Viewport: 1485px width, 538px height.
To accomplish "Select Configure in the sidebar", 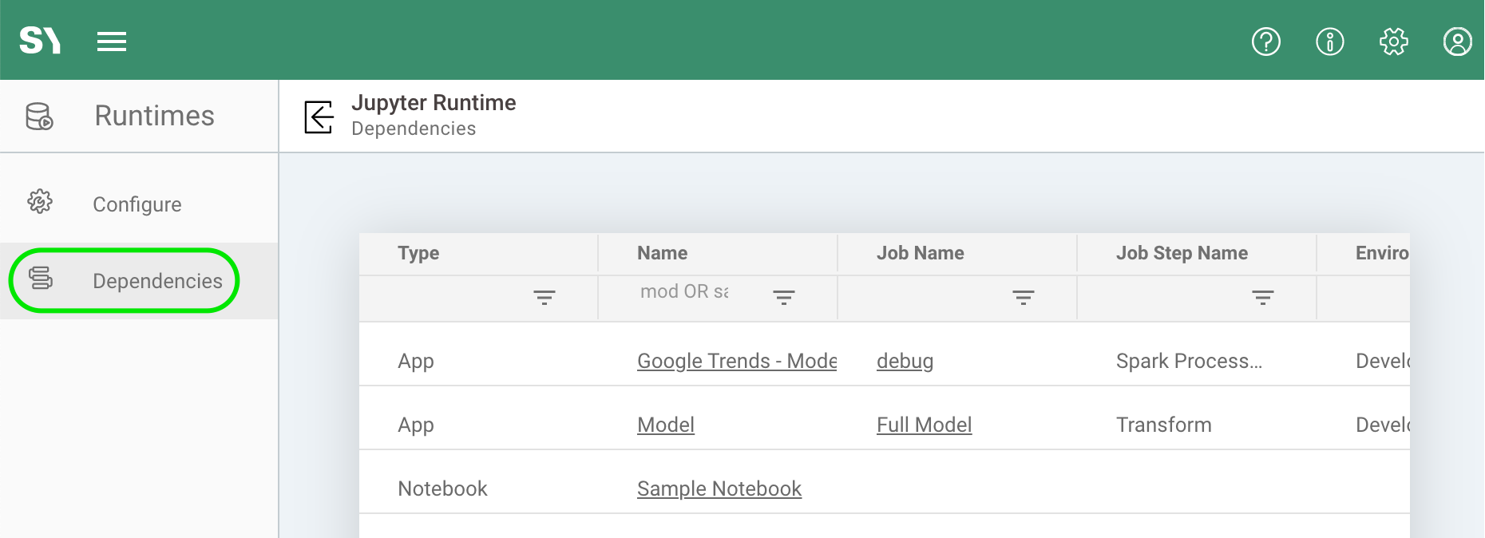I will pos(137,204).
